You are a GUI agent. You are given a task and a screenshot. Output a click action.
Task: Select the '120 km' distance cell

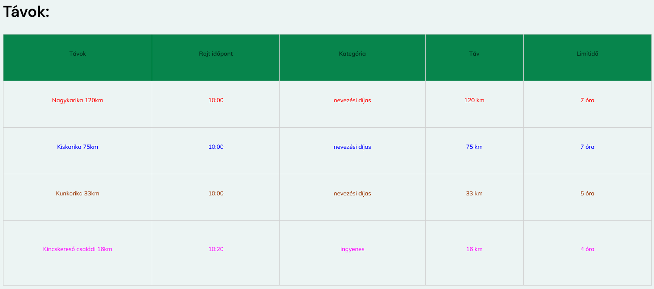pyautogui.click(x=474, y=101)
